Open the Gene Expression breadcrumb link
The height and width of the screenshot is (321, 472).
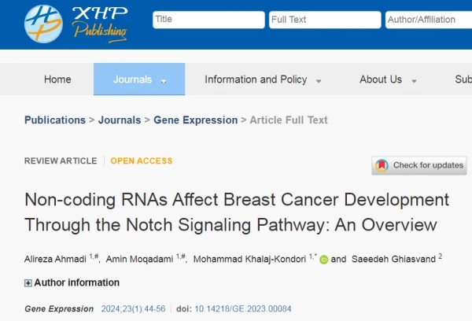pyautogui.click(x=196, y=120)
